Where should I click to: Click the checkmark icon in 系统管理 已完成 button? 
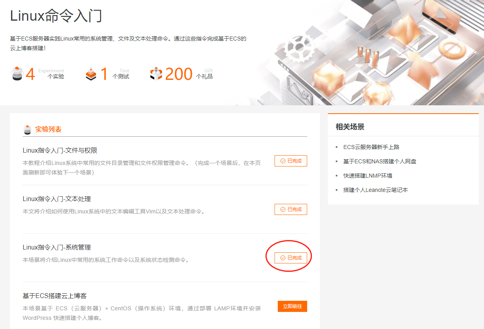pos(283,258)
